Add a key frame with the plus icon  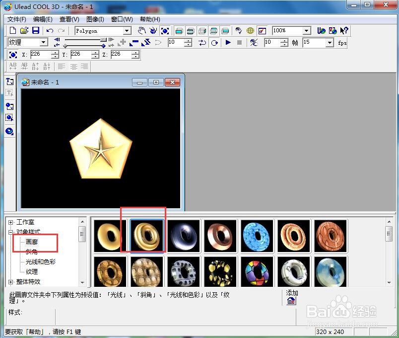click(122, 43)
